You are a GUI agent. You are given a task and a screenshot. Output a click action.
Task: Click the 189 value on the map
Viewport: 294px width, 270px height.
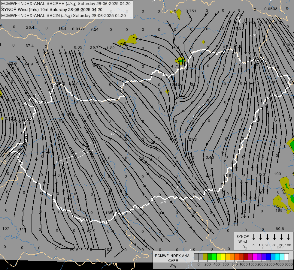click(x=279, y=210)
